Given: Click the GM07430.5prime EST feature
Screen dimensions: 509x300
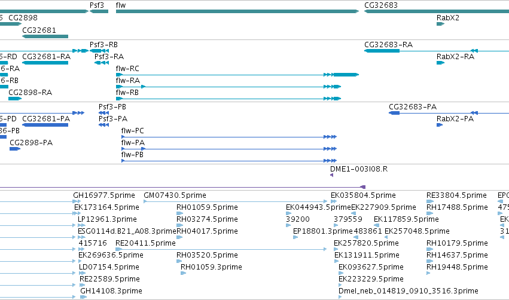Looking at the screenshot, I should (x=235, y=201).
